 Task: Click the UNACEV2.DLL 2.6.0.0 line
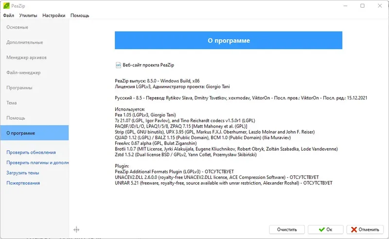(x=217, y=177)
